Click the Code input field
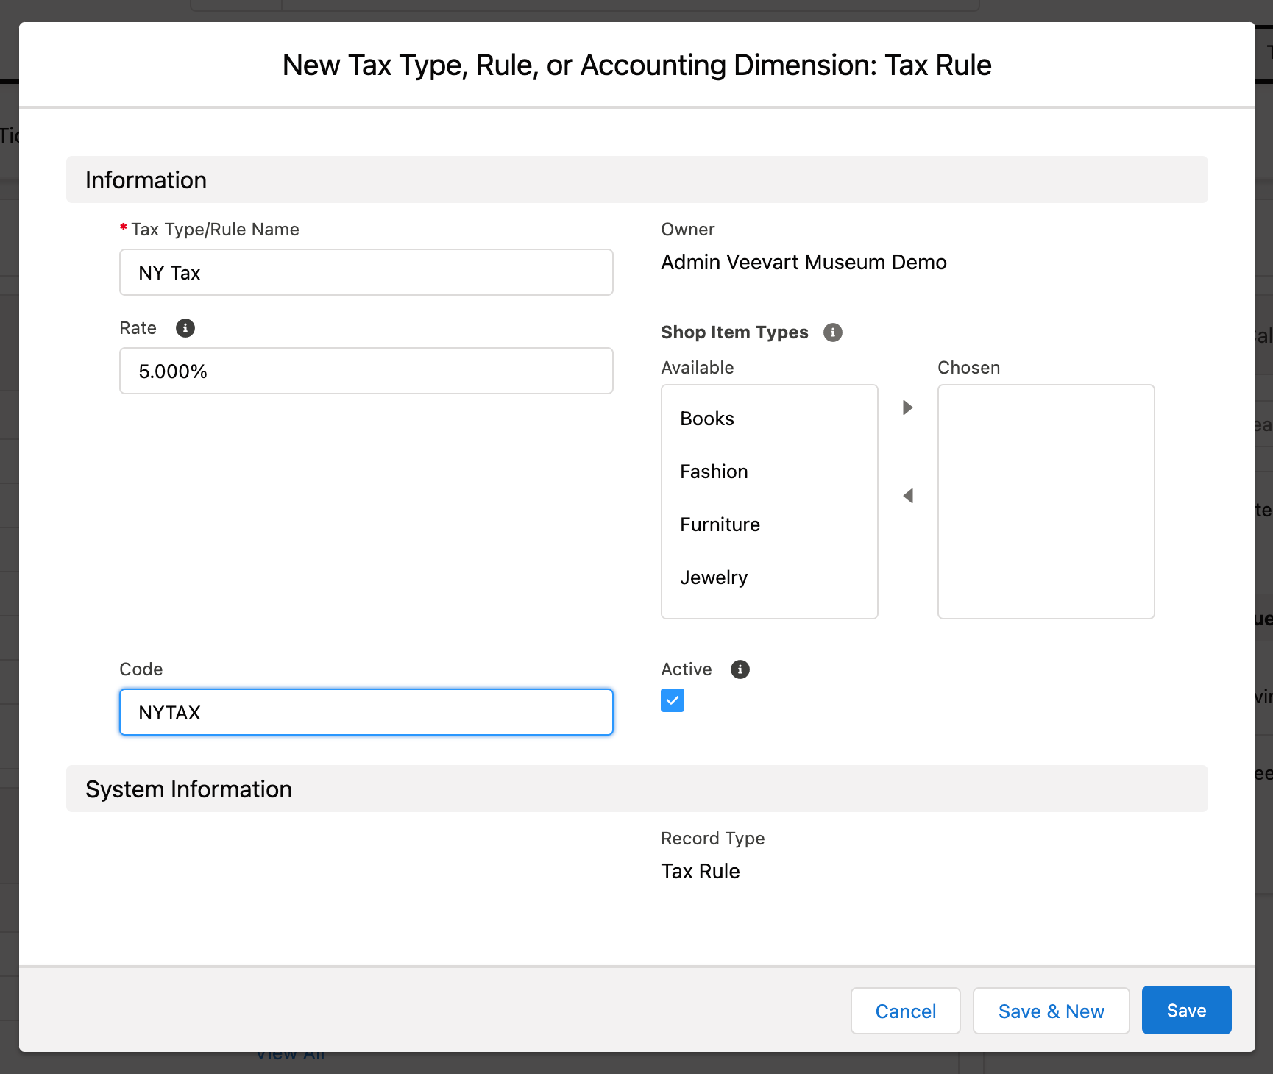The width and height of the screenshot is (1273, 1074). pos(366,712)
